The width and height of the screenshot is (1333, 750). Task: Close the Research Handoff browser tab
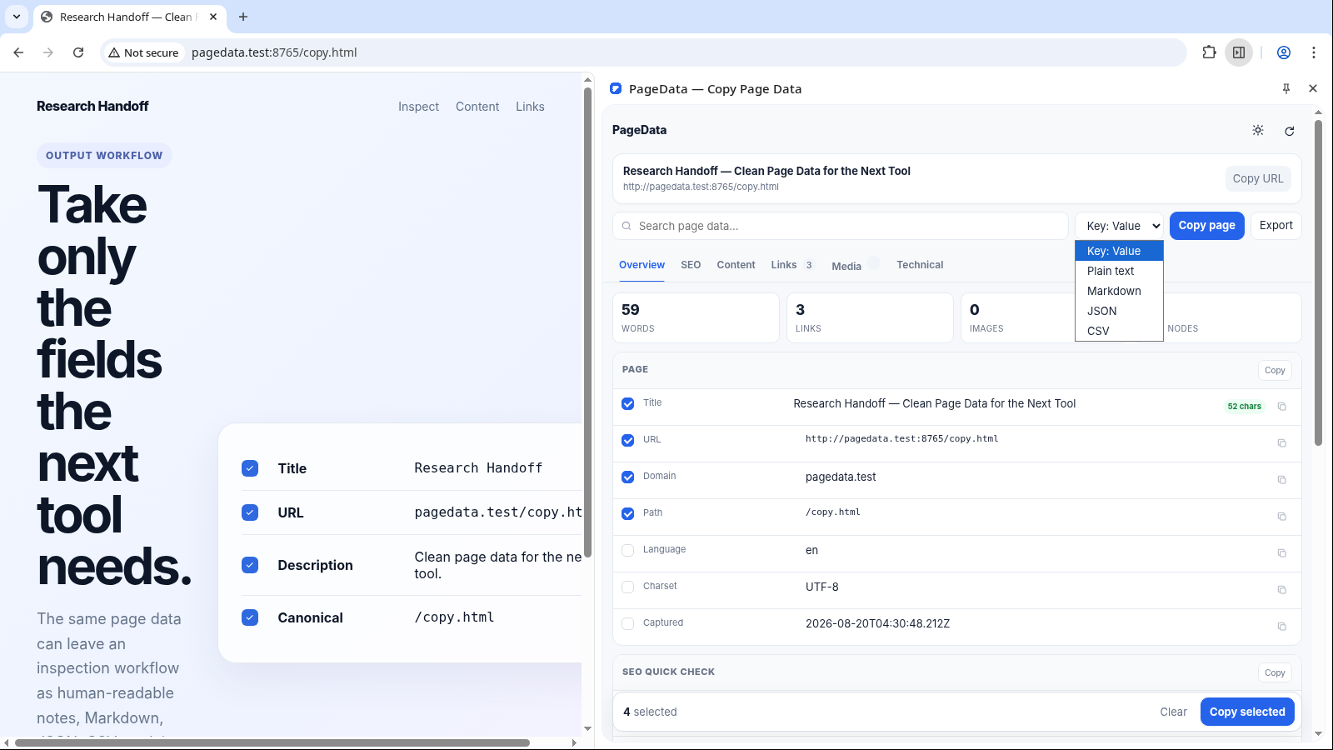[x=213, y=17]
